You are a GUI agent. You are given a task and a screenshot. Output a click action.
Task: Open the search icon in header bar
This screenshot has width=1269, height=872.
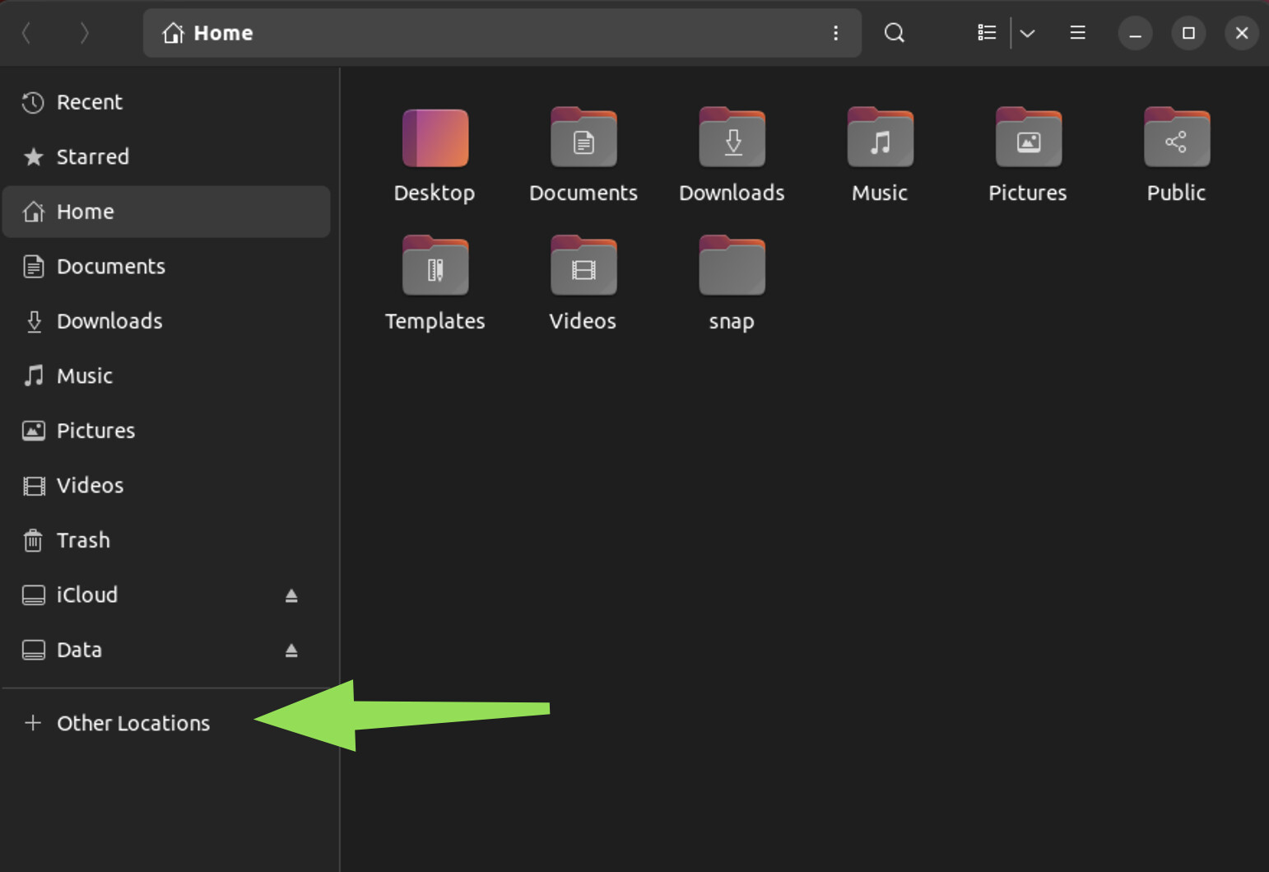click(894, 33)
